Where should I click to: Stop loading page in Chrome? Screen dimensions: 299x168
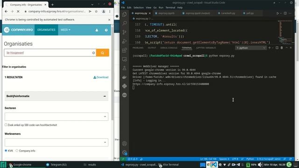[x=18, y=11]
